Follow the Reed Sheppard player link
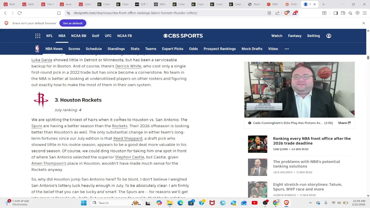 tap(128, 138)
